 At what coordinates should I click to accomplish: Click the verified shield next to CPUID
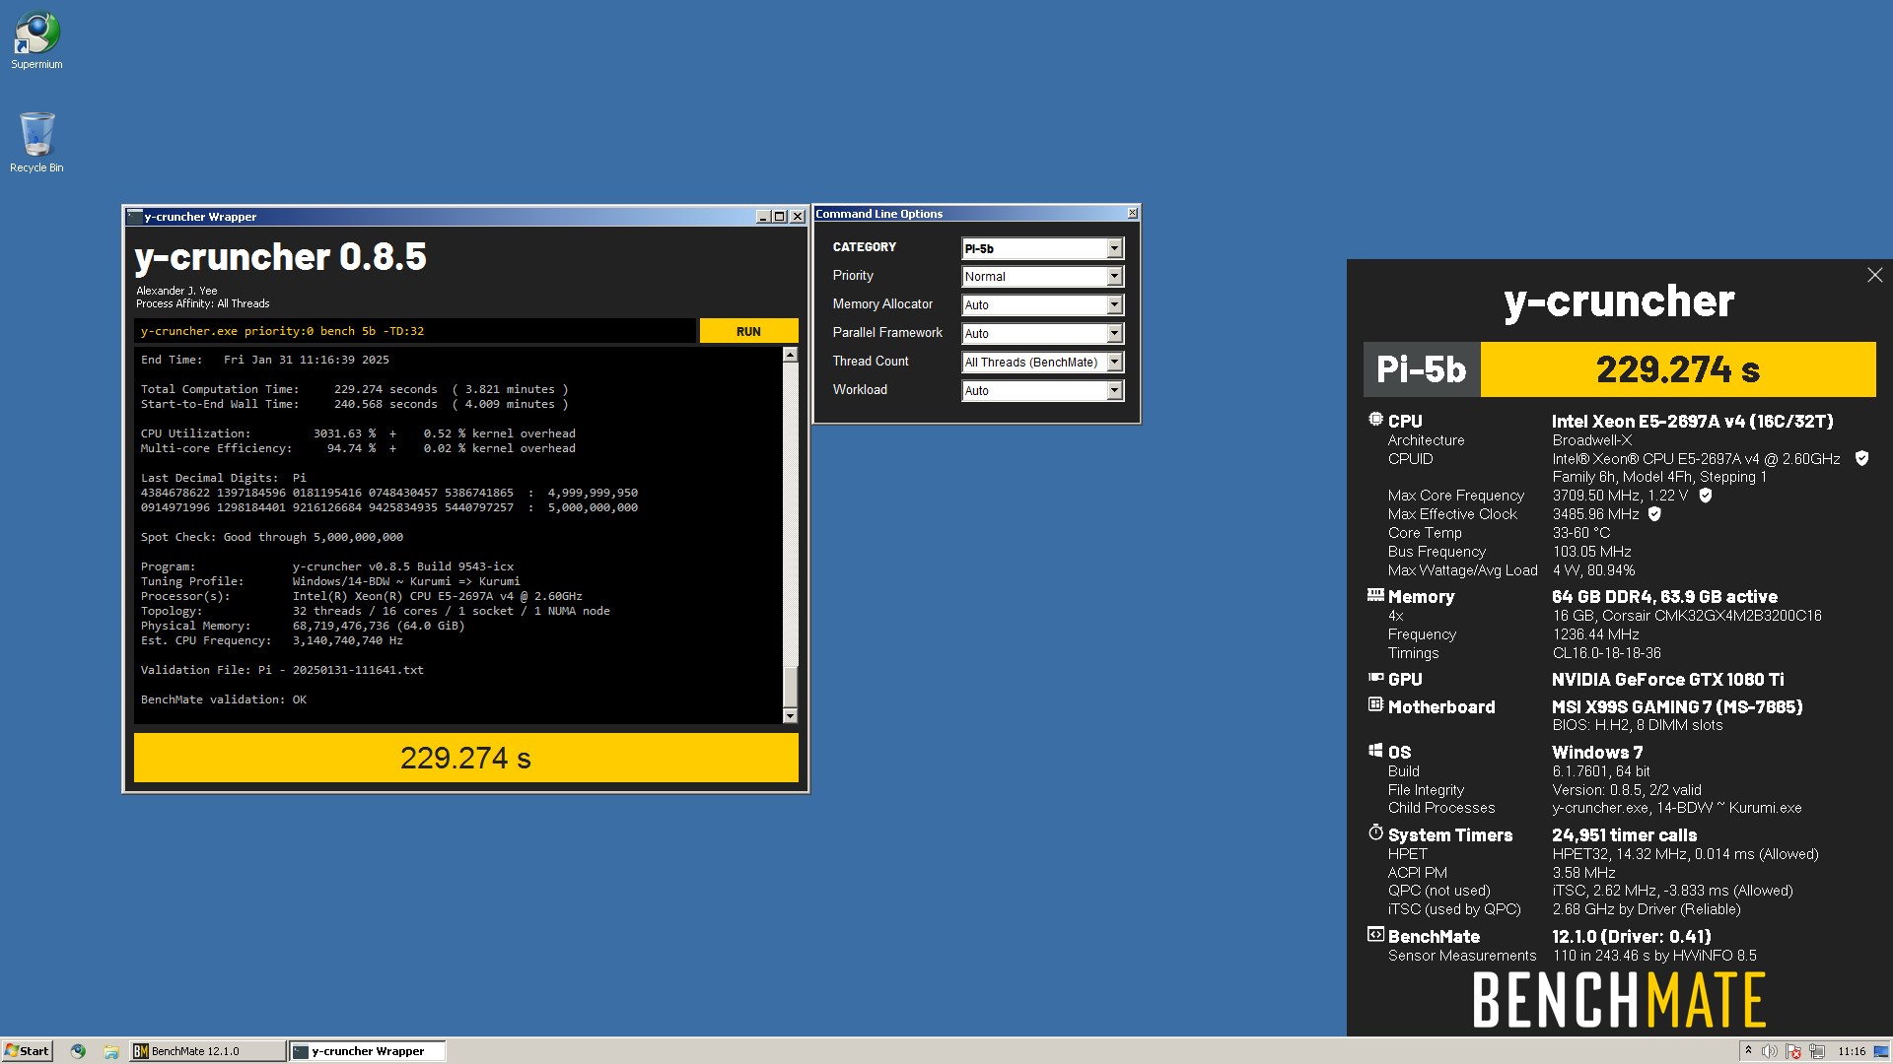pyautogui.click(x=1861, y=458)
